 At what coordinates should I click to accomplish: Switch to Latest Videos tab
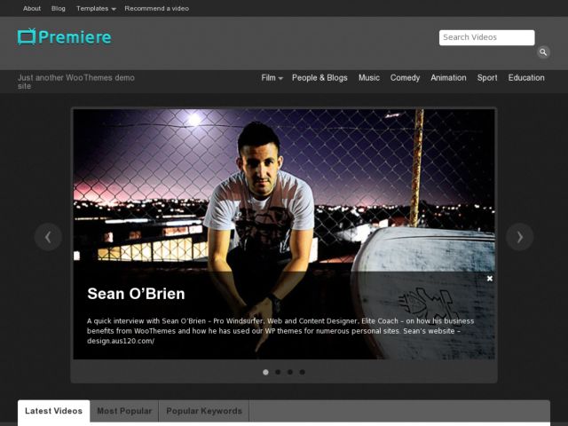tap(53, 411)
